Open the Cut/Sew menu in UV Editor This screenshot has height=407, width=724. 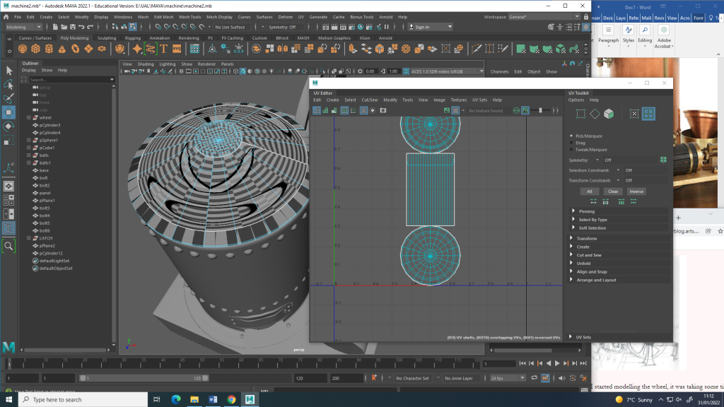[x=369, y=100]
